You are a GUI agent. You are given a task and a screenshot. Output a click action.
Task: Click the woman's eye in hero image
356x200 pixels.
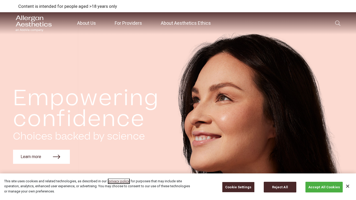pyautogui.click(x=223, y=98)
